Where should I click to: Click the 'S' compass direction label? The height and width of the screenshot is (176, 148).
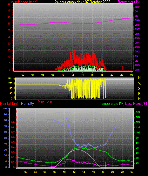[139, 89]
